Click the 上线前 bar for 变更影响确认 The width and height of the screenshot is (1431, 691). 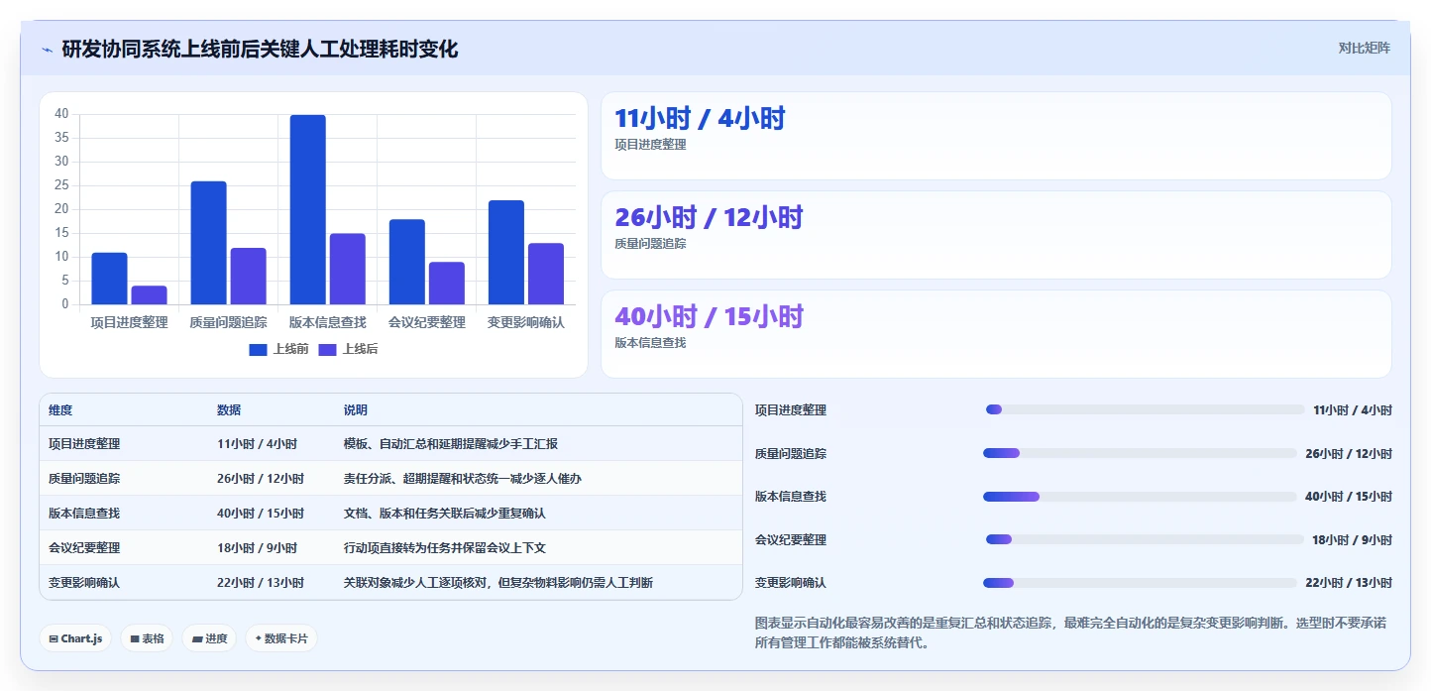(x=505, y=253)
